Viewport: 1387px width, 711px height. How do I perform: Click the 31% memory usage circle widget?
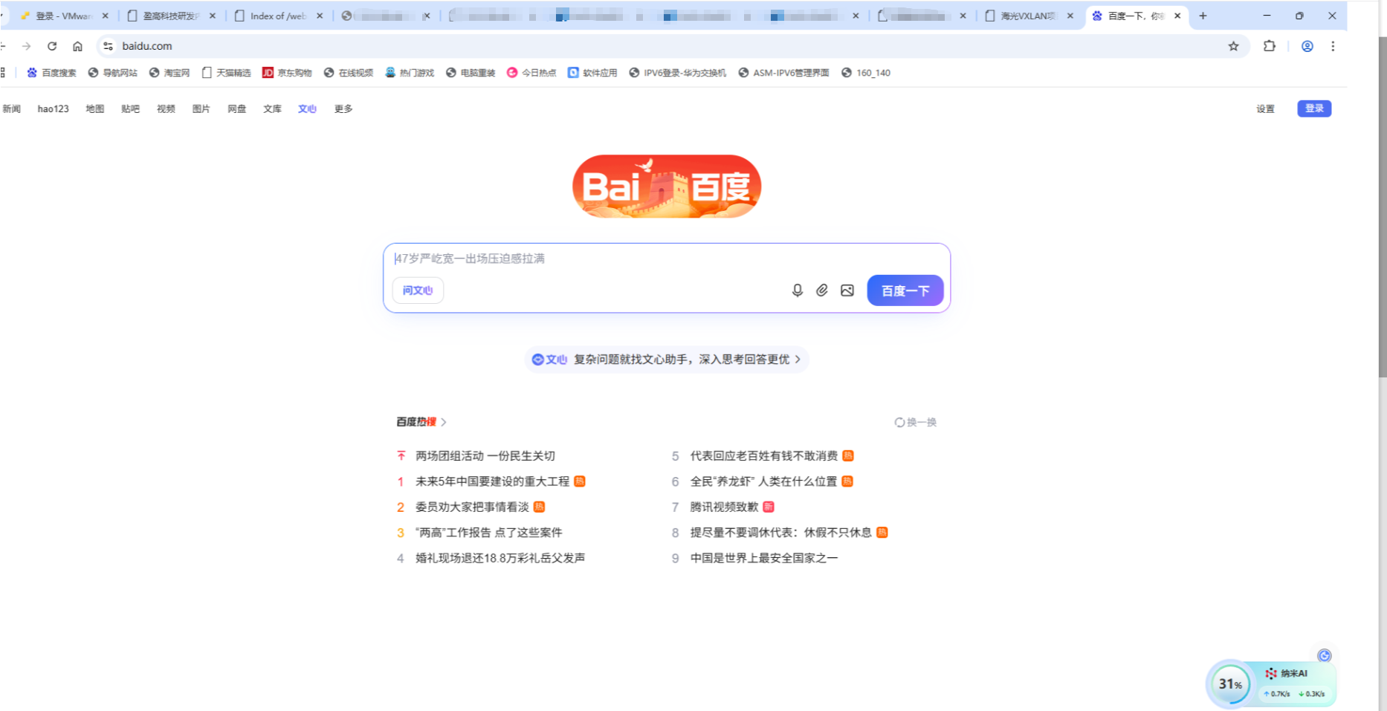1229,684
